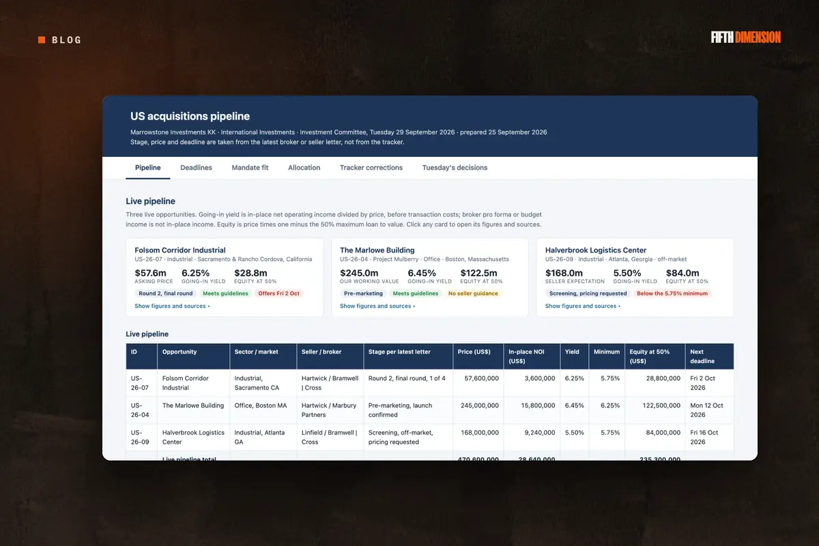Open the Mandate fit tab

click(250, 167)
